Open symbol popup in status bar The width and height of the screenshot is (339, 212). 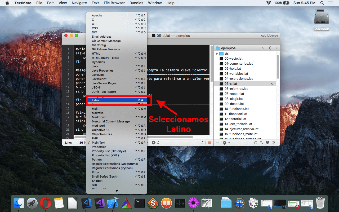pyautogui.click(x=183, y=143)
